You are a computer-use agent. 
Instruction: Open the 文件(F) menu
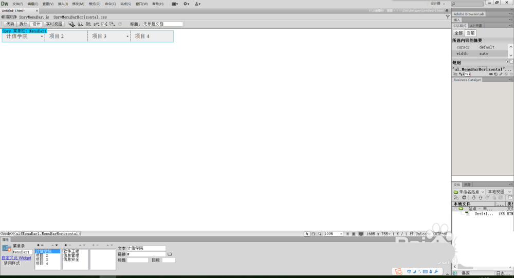[x=17, y=4]
